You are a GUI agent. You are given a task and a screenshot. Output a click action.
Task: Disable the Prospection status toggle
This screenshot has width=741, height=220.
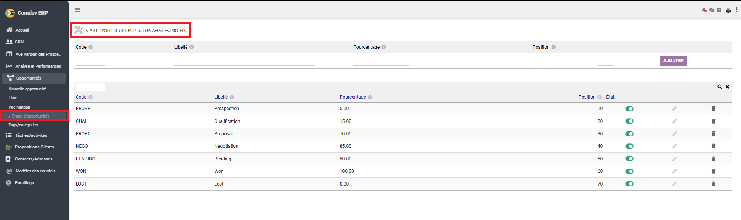point(629,109)
